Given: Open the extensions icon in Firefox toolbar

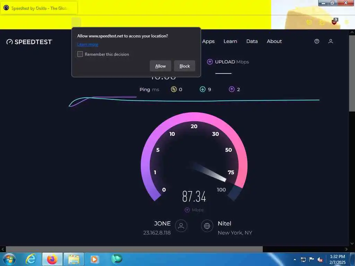Looking at the screenshot, I should 322,22.
